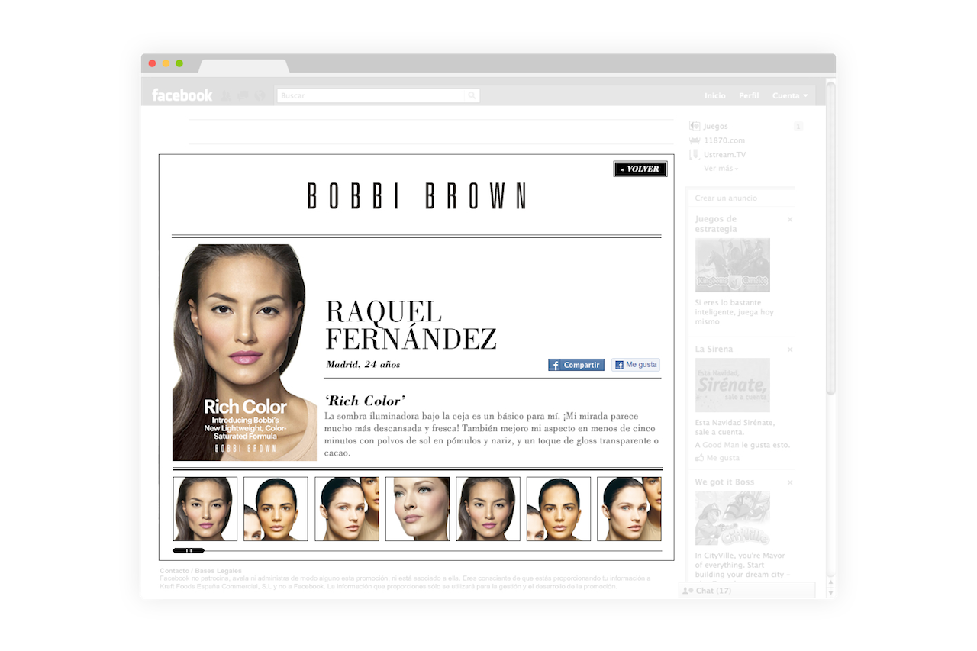The width and height of the screenshot is (977, 651).
Task: Click the We got it Boss ad title
Action: tap(724, 482)
